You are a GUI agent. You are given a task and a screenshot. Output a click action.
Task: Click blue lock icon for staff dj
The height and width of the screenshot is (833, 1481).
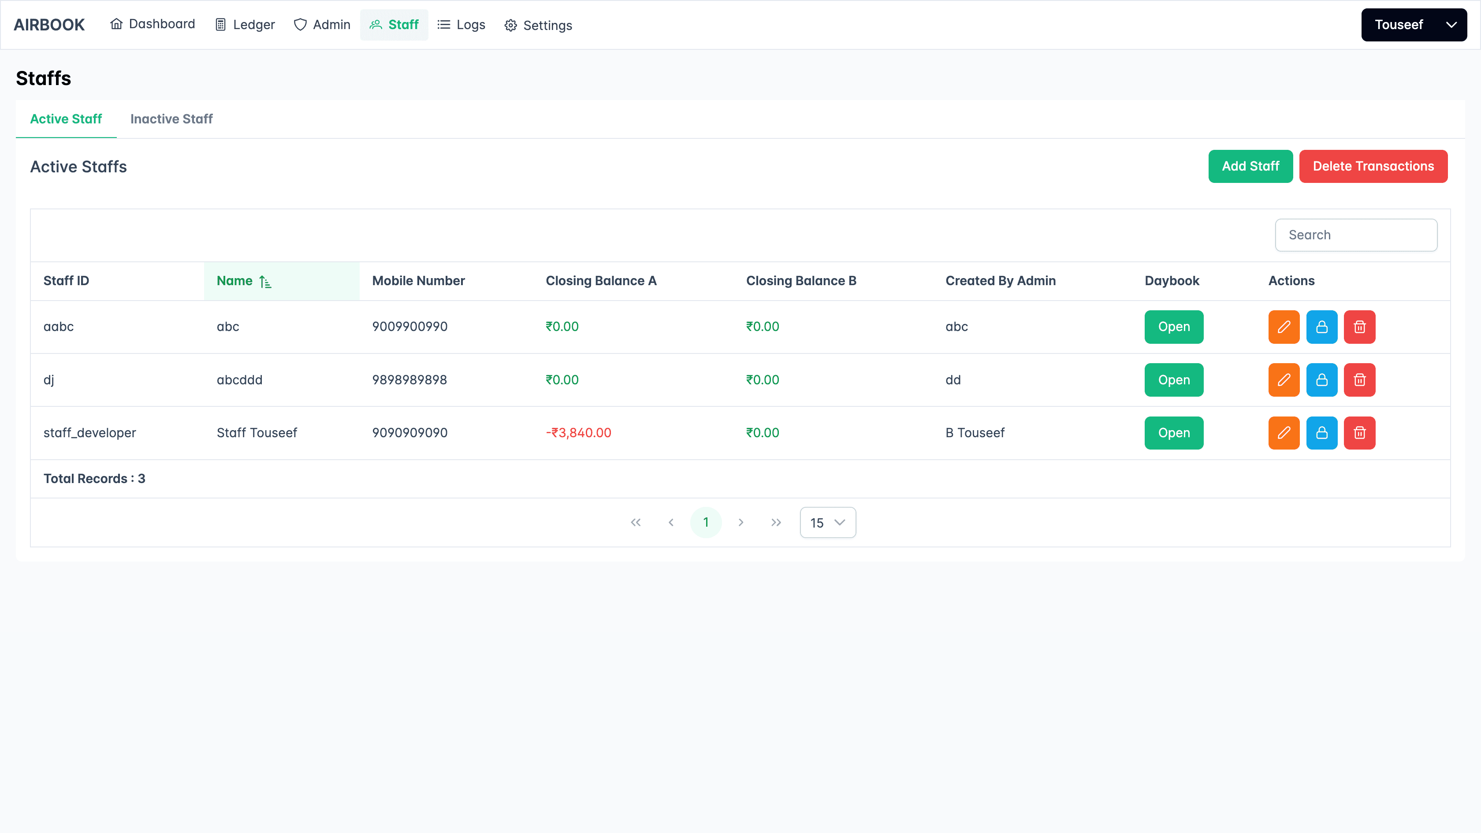click(x=1321, y=379)
